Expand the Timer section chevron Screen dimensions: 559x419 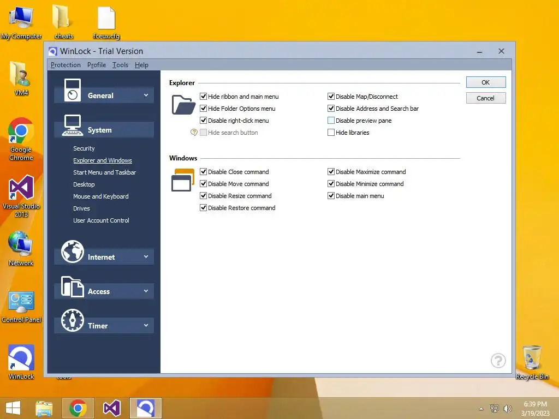pos(146,325)
